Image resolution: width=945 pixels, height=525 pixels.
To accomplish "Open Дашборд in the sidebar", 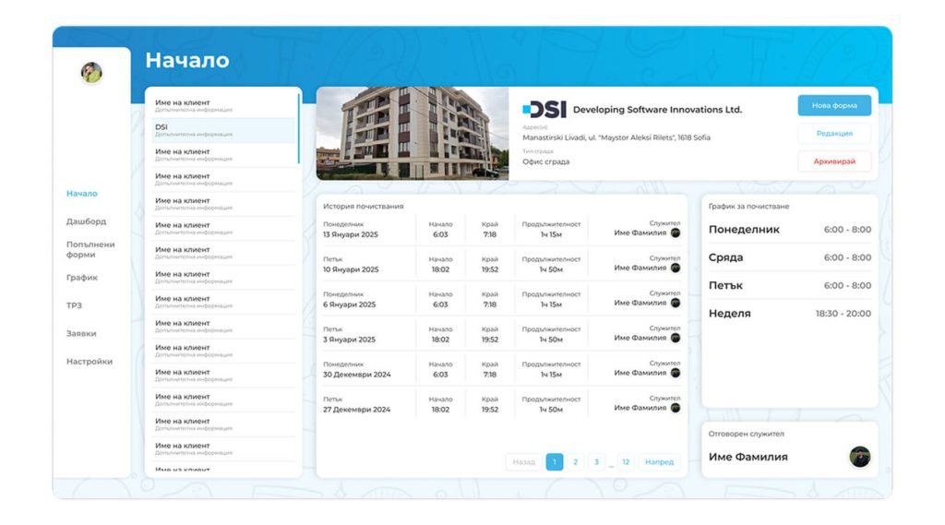I will (86, 221).
